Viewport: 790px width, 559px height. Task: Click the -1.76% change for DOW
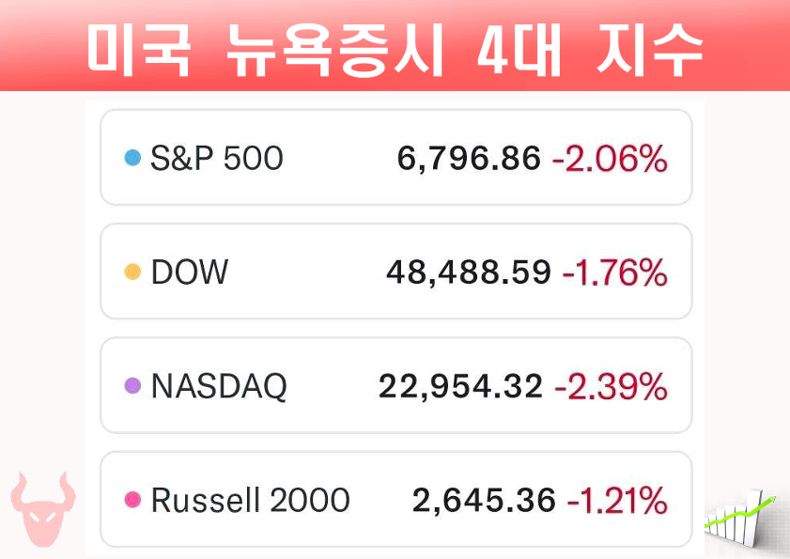coord(614,272)
